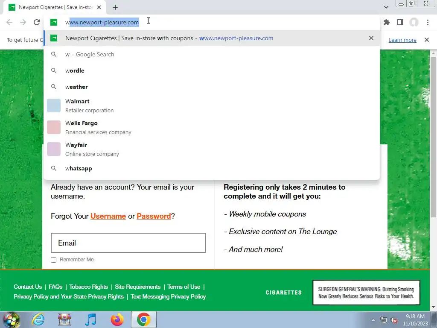Viewport: 437px width, 328px height.
Task: Reload the page with refresh icon
Action: (37, 22)
